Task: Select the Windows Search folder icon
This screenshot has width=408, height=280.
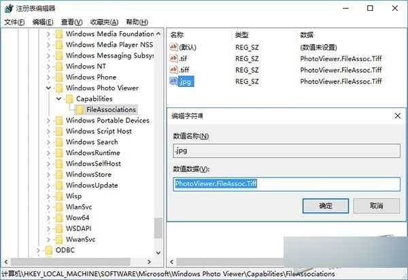Action: (x=58, y=142)
